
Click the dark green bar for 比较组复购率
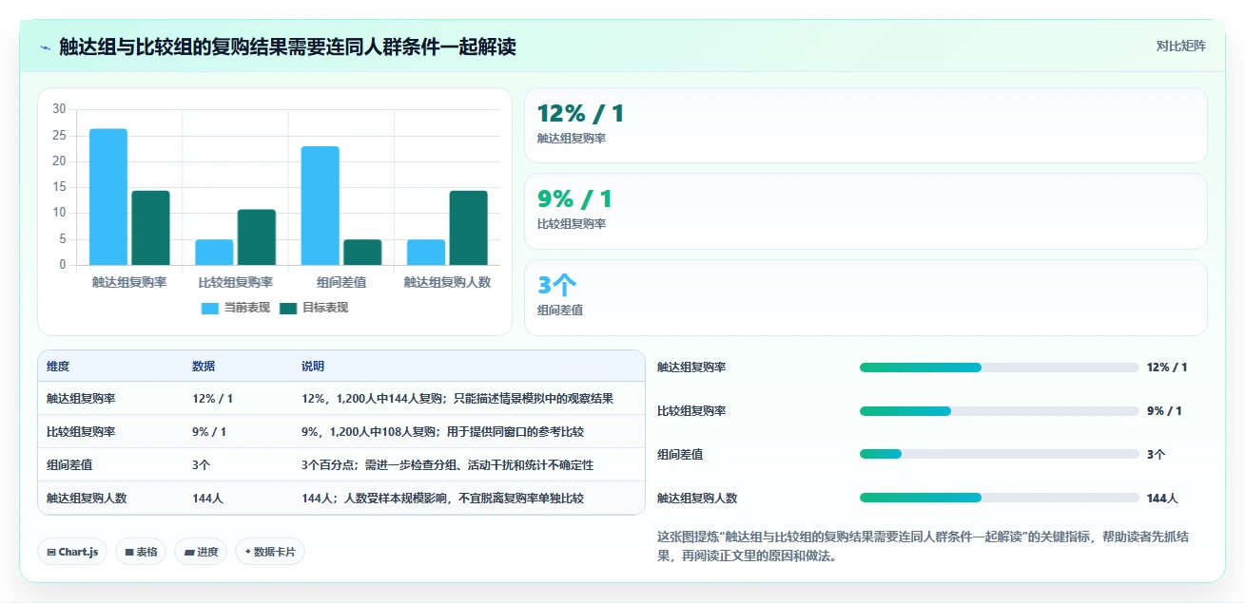257,237
